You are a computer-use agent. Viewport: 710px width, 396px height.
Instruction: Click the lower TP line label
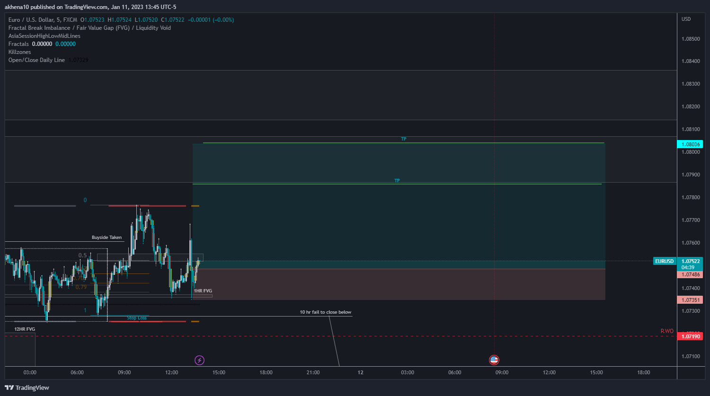tap(397, 181)
